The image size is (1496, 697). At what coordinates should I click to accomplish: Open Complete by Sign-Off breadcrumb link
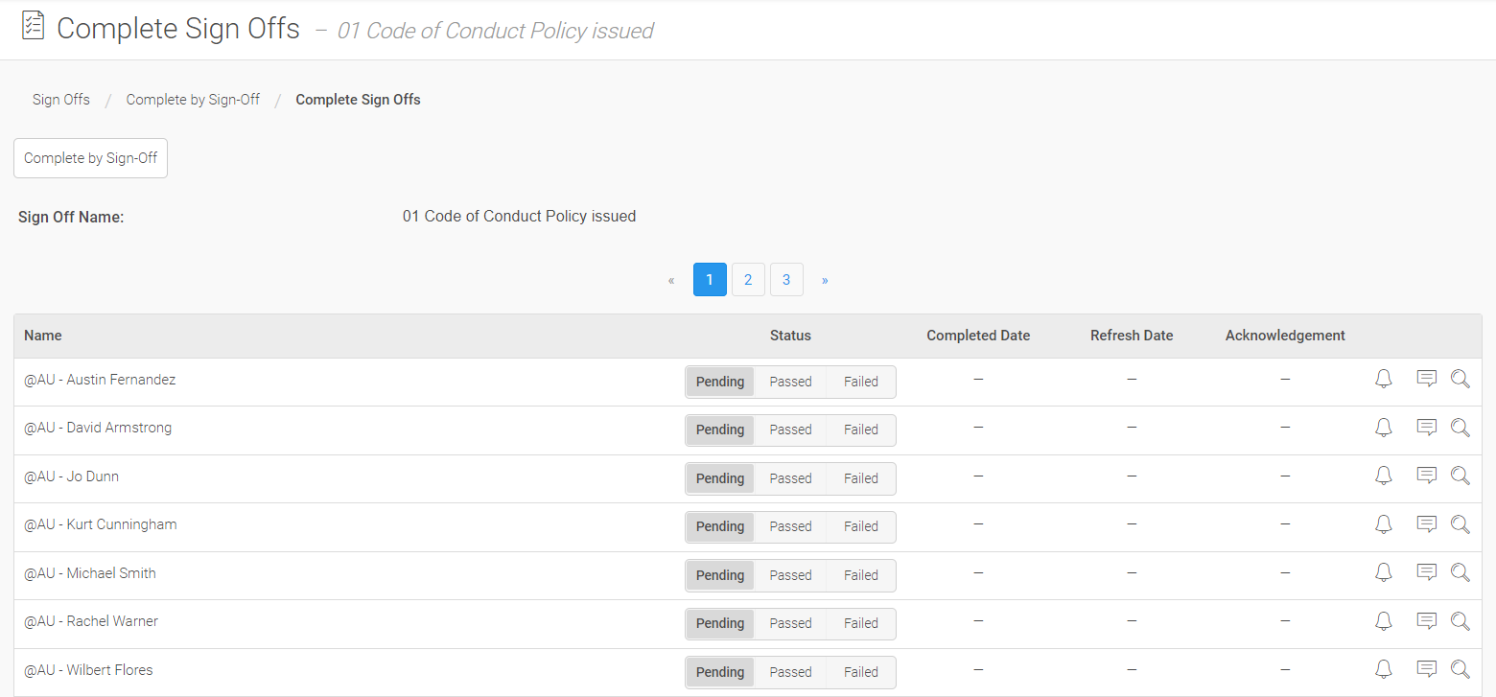tap(193, 100)
